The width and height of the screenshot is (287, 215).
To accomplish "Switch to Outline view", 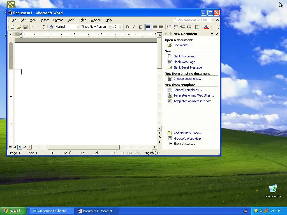I will 25,147.
